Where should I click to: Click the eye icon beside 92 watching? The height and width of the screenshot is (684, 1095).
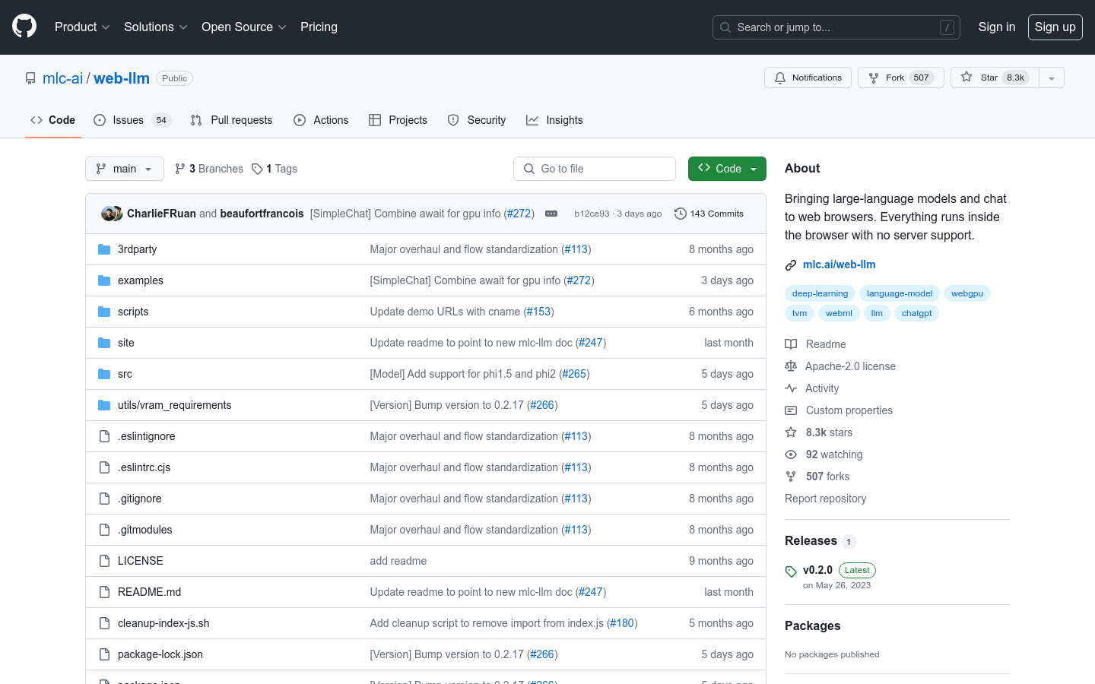click(x=791, y=454)
